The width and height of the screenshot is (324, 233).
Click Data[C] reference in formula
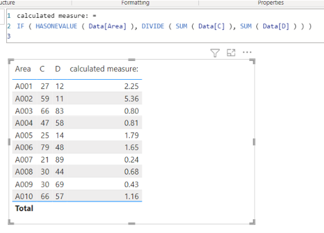[211, 26]
